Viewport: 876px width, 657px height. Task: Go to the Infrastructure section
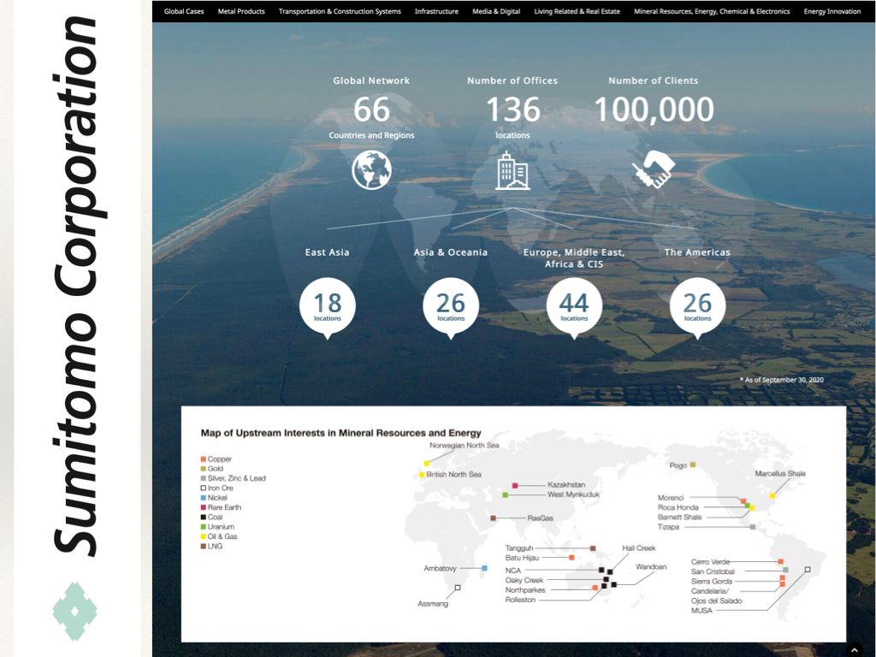coord(436,11)
